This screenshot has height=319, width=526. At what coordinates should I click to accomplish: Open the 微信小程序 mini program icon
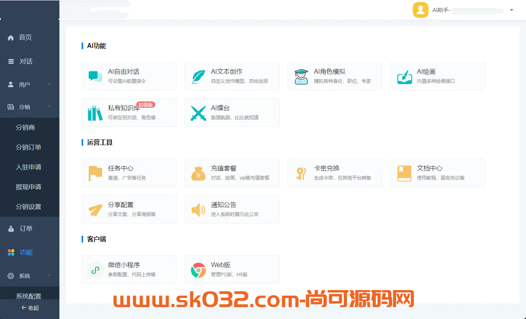[95, 270]
